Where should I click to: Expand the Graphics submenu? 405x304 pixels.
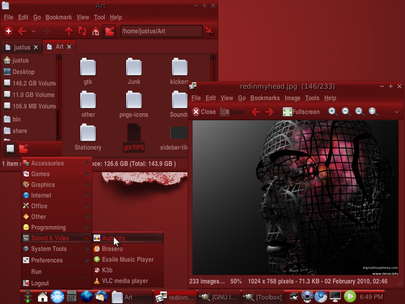coord(57,184)
